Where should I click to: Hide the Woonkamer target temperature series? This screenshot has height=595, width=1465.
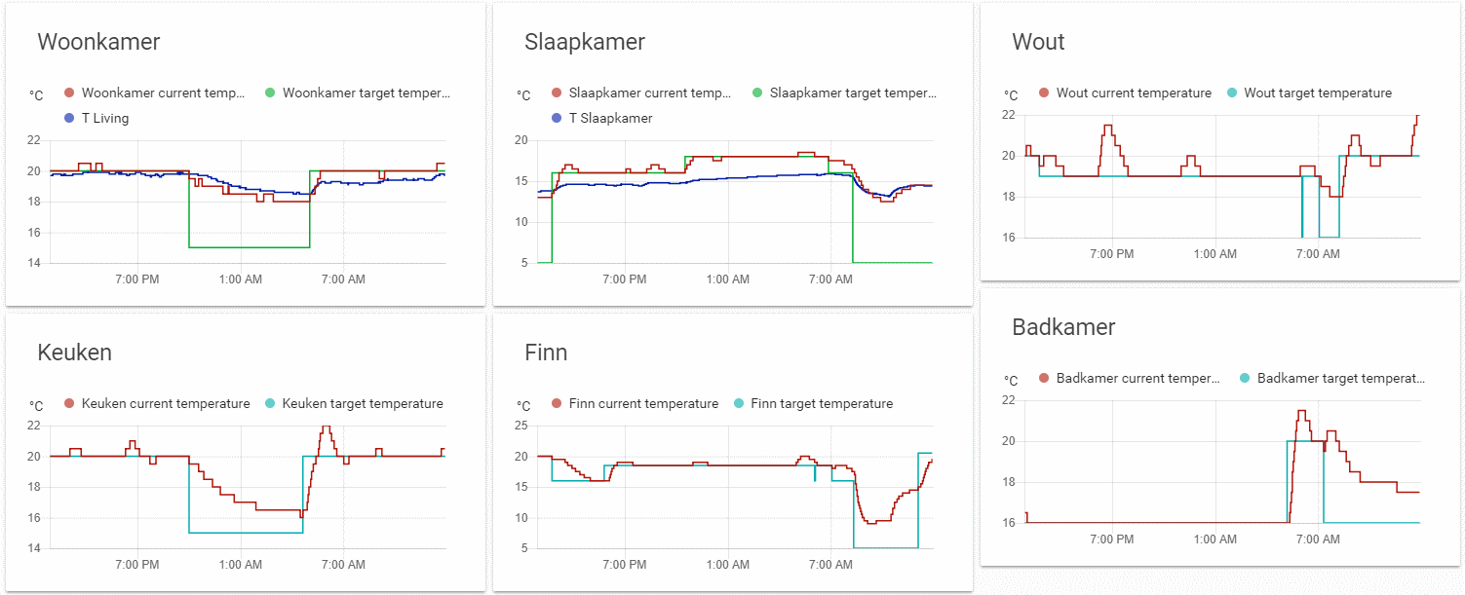click(366, 93)
